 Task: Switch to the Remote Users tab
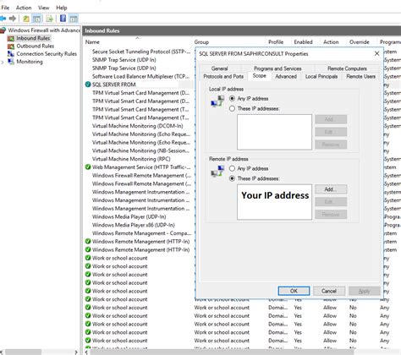coord(360,76)
